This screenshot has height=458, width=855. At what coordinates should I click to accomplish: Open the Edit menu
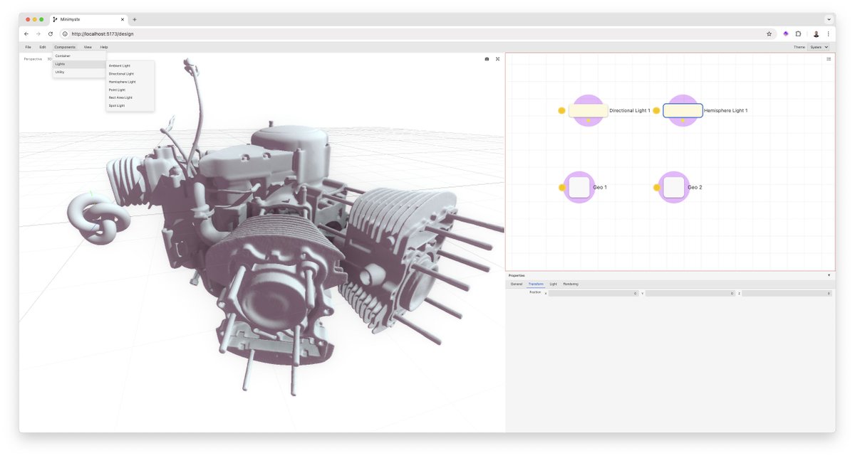pos(43,47)
